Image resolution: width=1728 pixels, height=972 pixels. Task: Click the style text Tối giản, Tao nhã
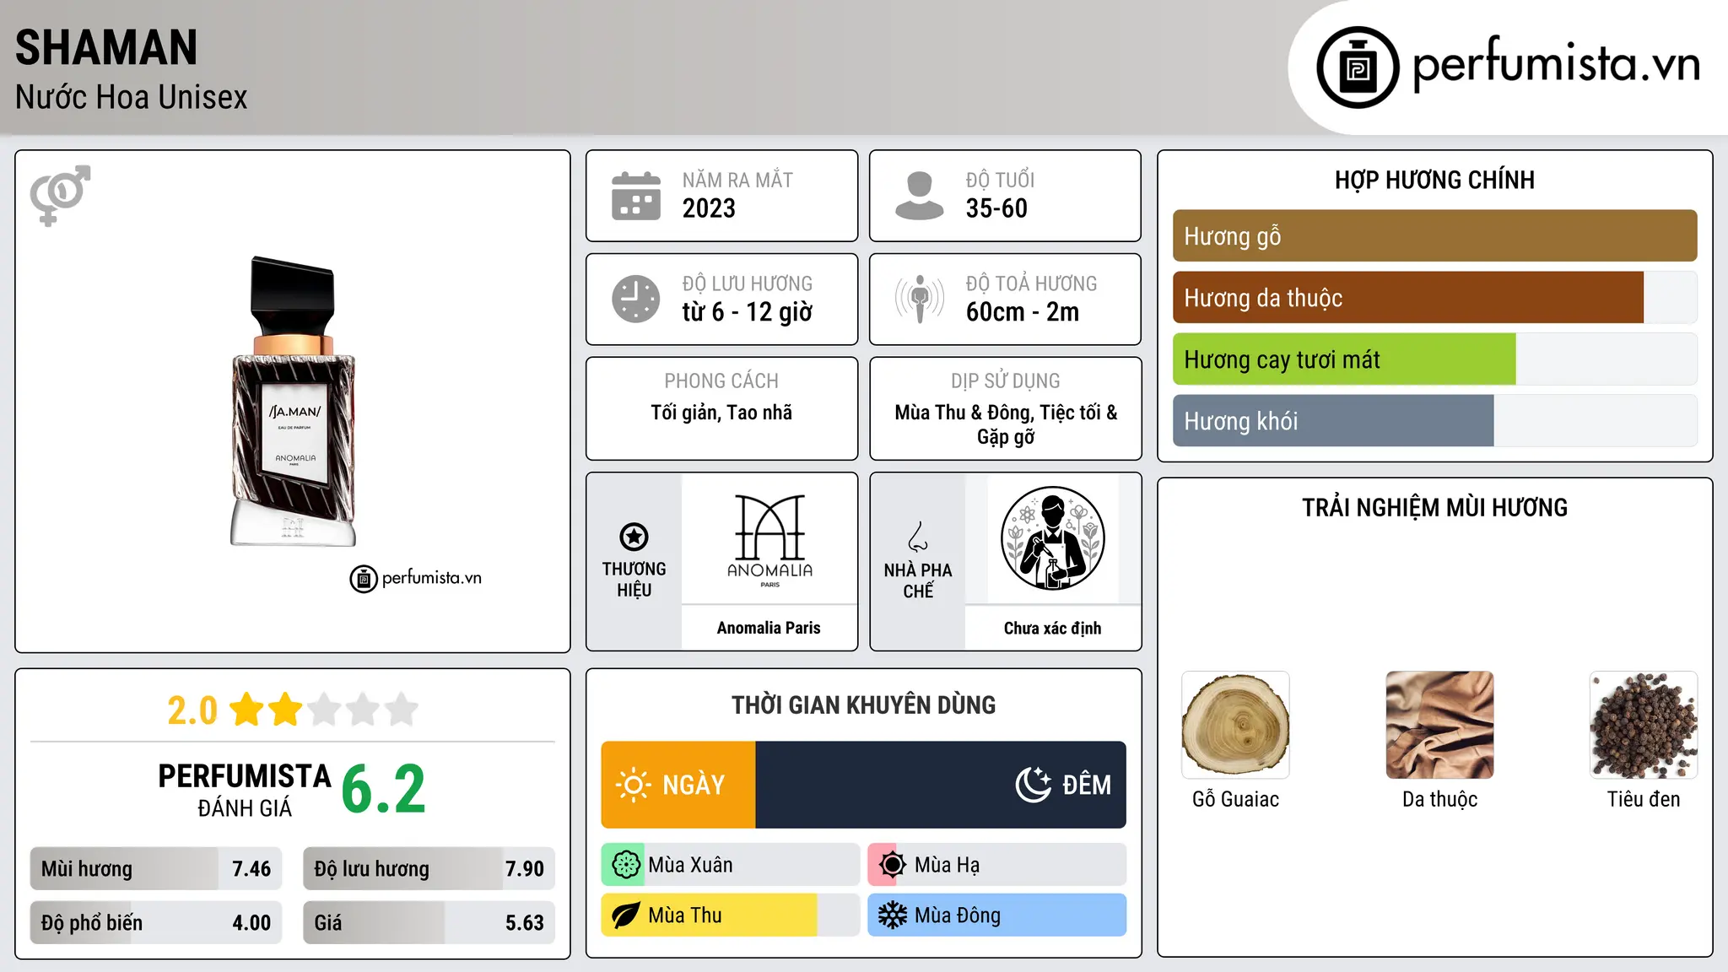pos(721,413)
